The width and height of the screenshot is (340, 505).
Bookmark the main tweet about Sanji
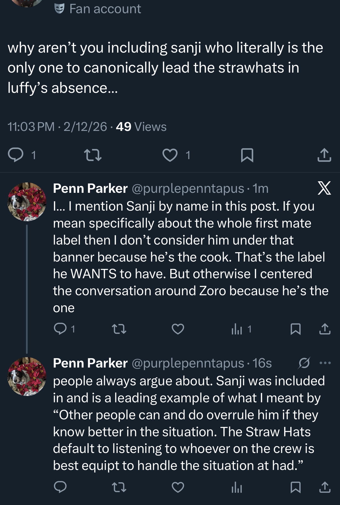click(247, 155)
